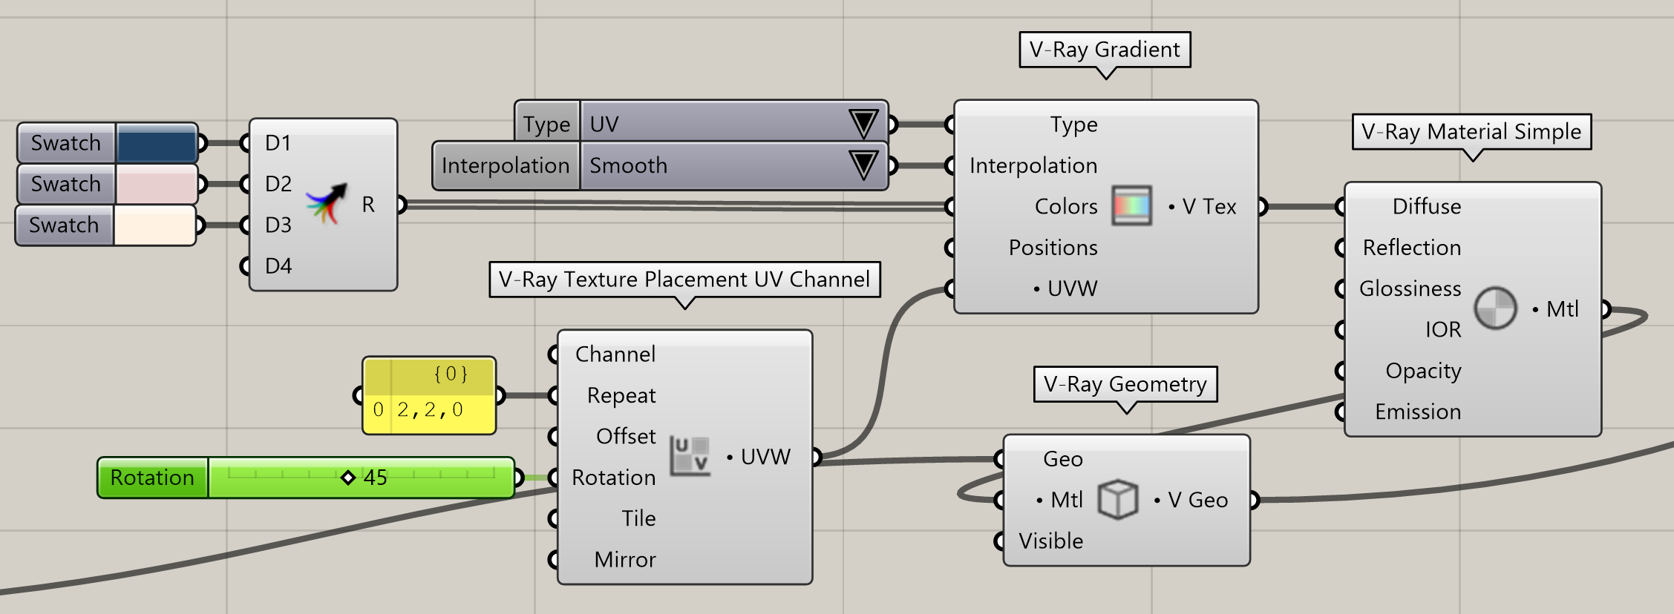Image resolution: width=1674 pixels, height=614 pixels.
Task: Click the V-Ray Gradient colors icon
Action: pyautogui.click(x=1131, y=205)
